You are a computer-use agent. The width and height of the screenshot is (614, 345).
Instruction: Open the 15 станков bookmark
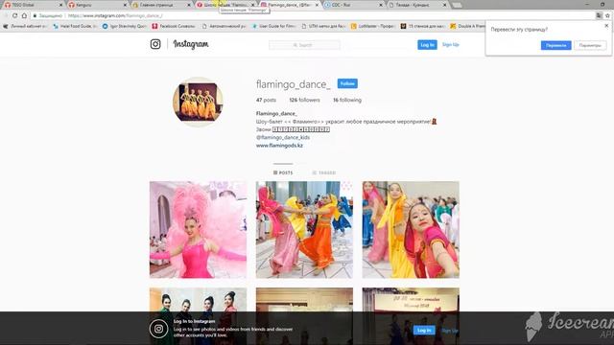pos(423,26)
